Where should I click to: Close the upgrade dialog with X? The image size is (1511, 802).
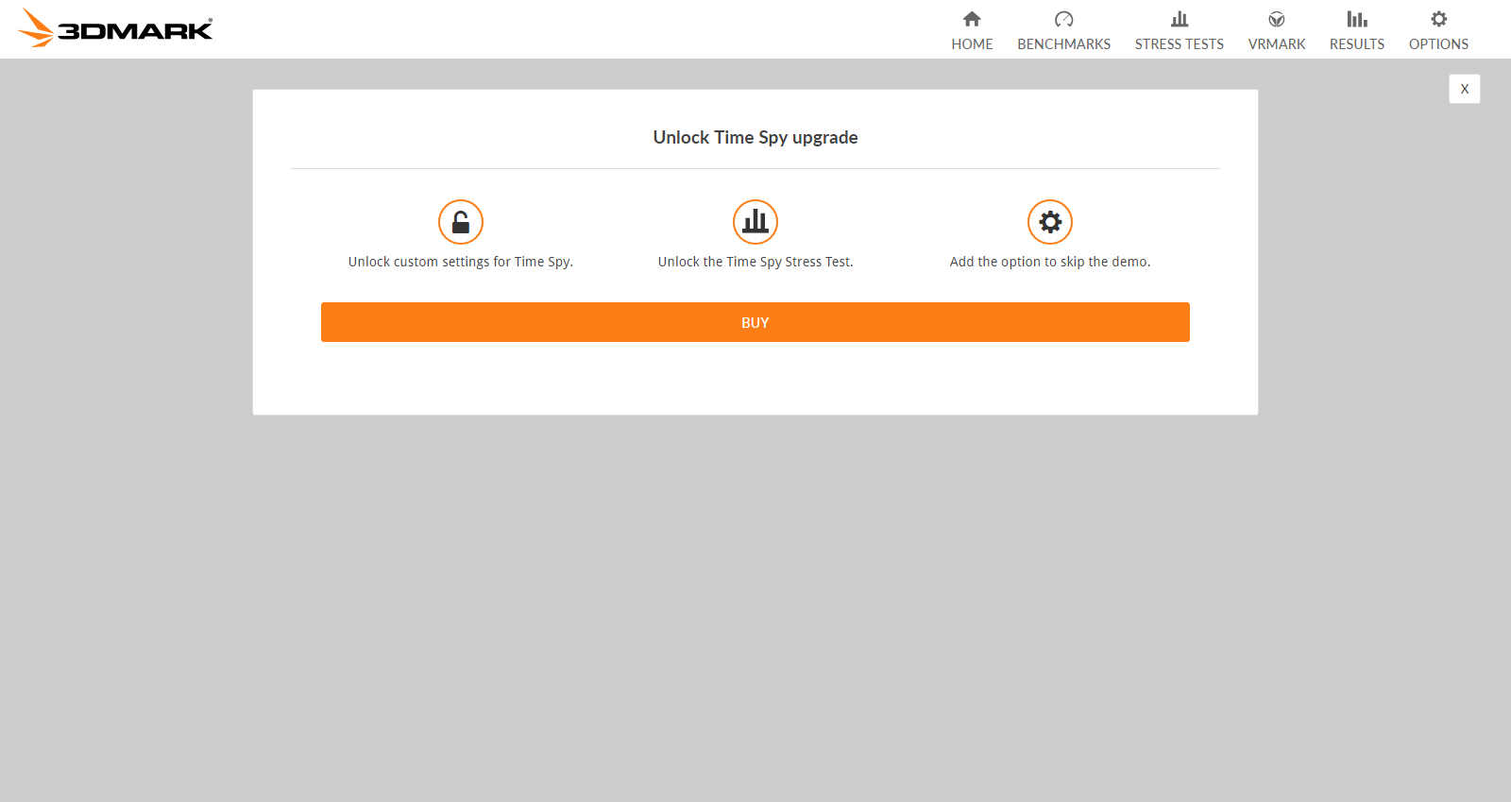pyautogui.click(x=1465, y=89)
